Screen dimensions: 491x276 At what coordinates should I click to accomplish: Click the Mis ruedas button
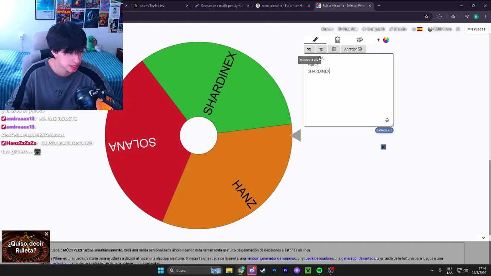[x=476, y=29]
